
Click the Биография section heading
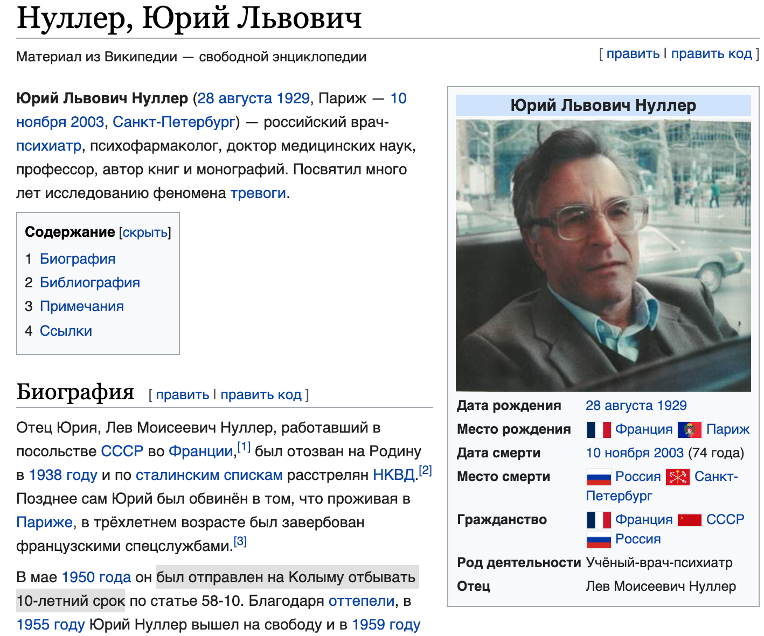click(75, 392)
